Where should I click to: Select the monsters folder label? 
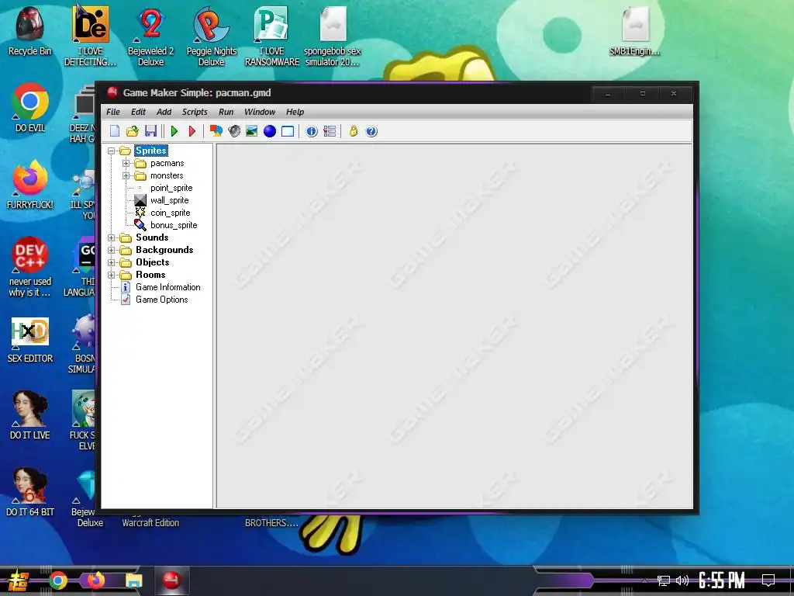pos(167,175)
